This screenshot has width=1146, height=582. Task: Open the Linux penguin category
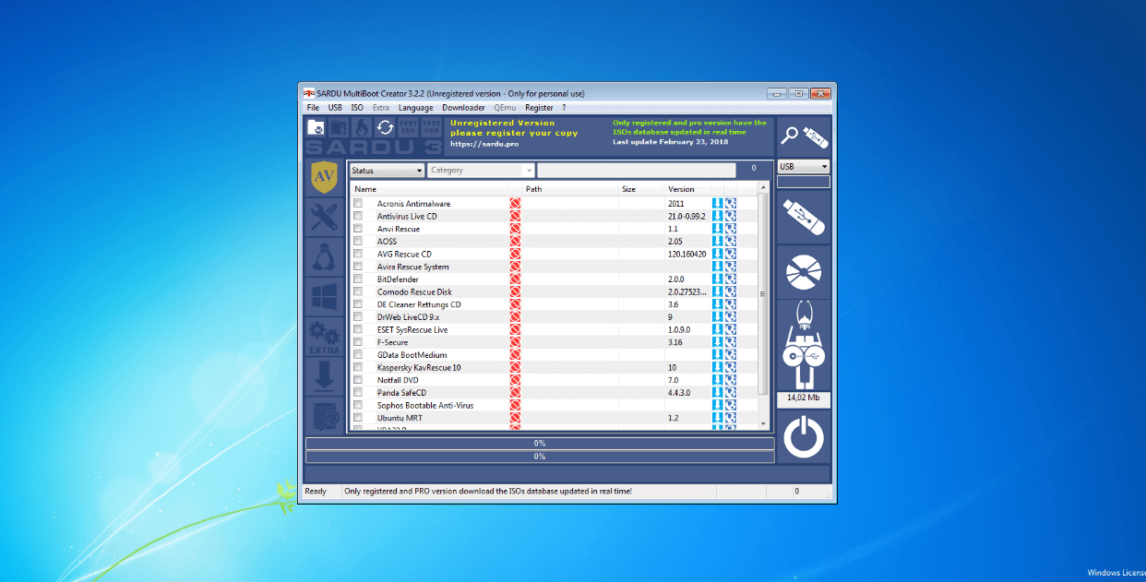[324, 257]
